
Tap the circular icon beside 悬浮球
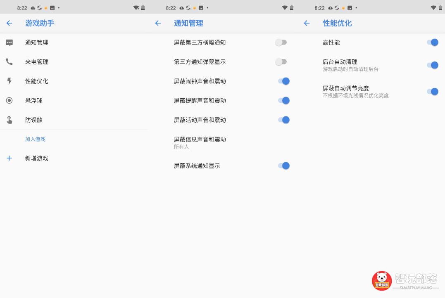click(x=10, y=100)
